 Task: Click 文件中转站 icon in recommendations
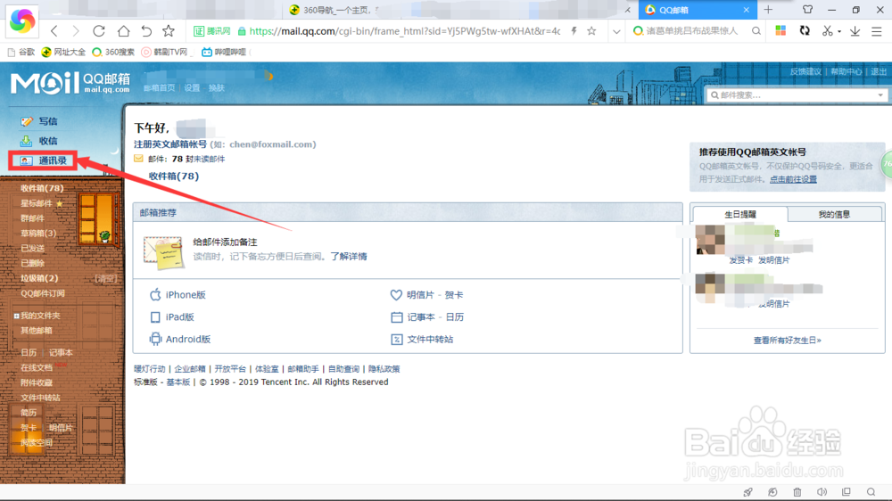[x=397, y=340]
